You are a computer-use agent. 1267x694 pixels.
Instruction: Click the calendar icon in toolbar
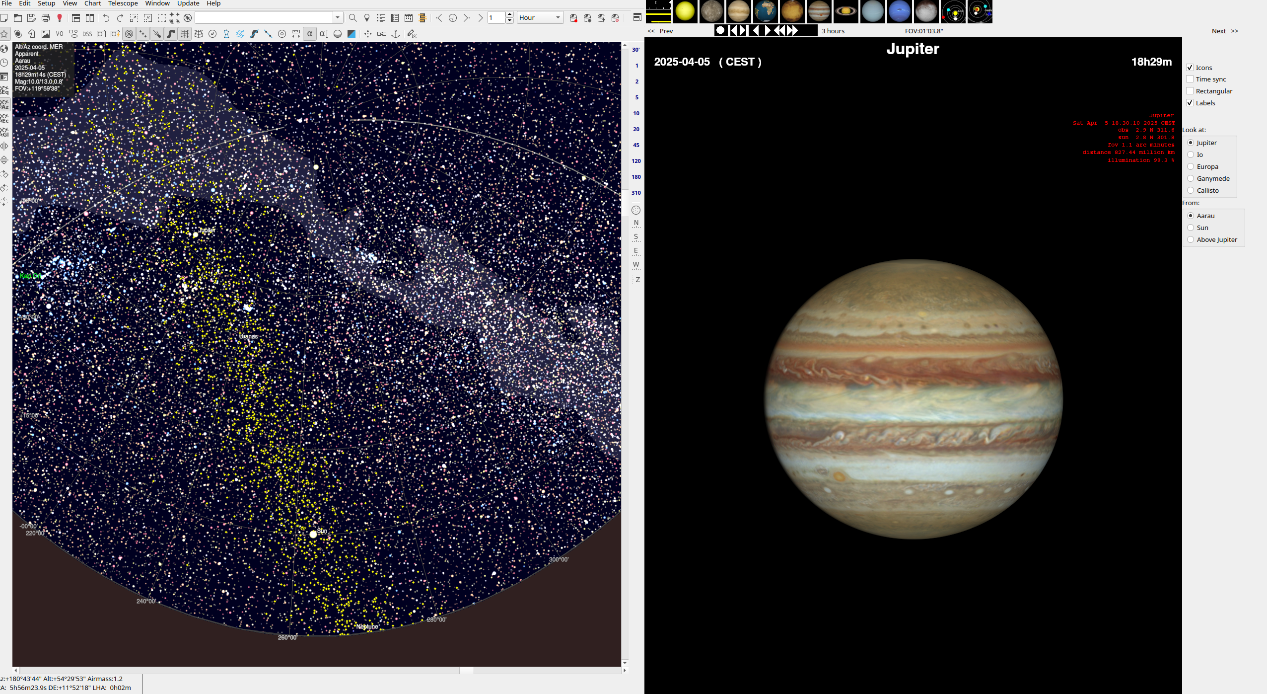point(409,18)
